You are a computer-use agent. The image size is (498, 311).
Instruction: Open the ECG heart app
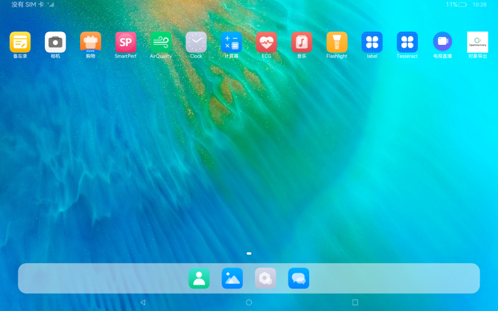coord(267,42)
